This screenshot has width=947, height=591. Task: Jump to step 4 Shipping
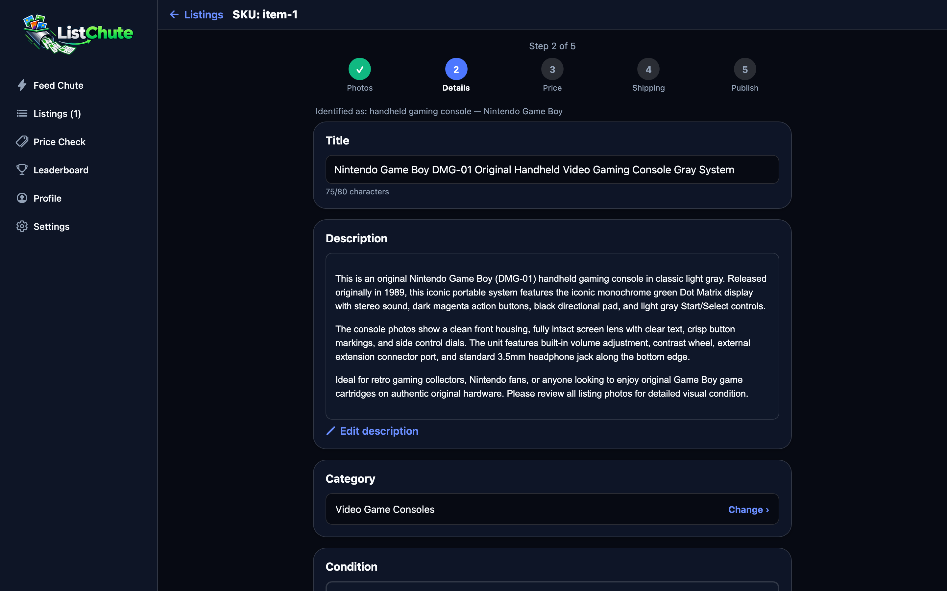pyautogui.click(x=648, y=69)
